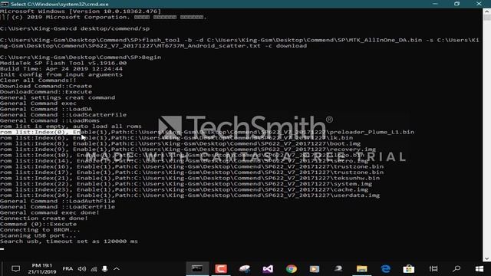Open the Windows Start menu
Screen dimensions: 491x276
(479, 269)
